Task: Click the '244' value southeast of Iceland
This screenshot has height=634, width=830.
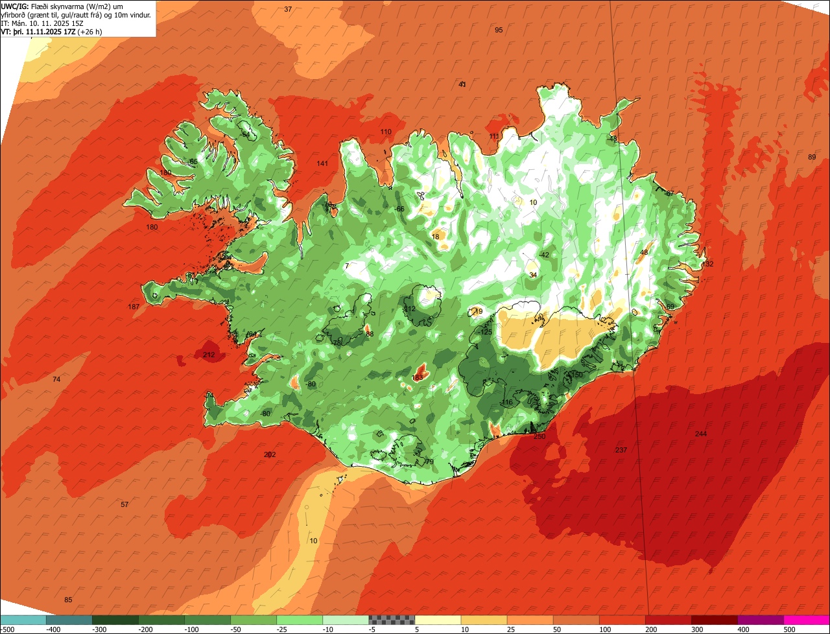Action: click(701, 434)
